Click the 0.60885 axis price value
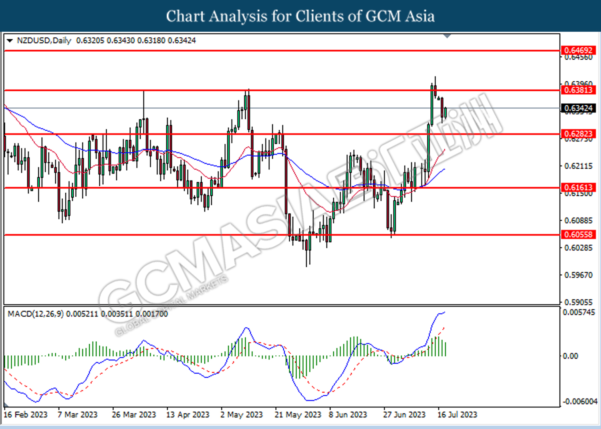The width and height of the screenshot is (601, 429). tap(578, 220)
